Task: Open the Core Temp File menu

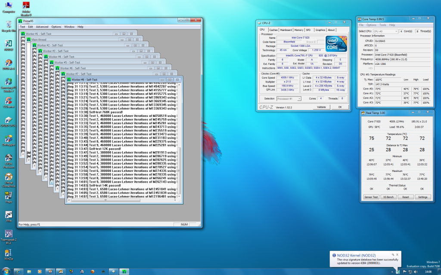Action: pyautogui.click(x=361, y=25)
